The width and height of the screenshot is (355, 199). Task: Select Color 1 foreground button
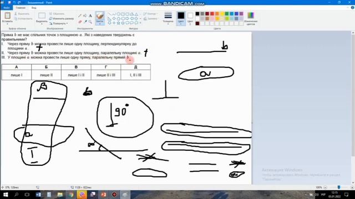pos(181,18)
